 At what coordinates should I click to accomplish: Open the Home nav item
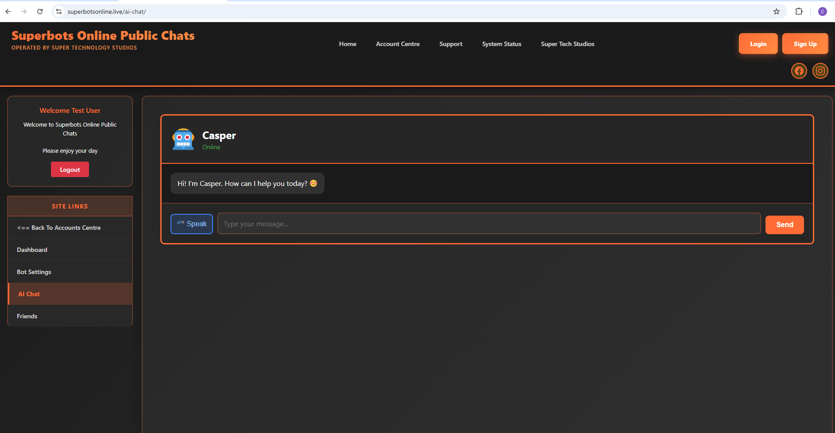click(x=348, y=44)
